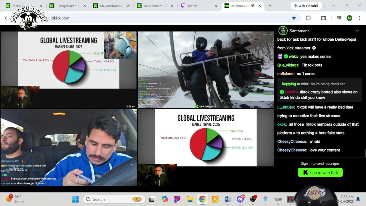366x206 pixels.
Task: Click CheesyCheeese on the 'w raid' message
Action: (292, 142)
